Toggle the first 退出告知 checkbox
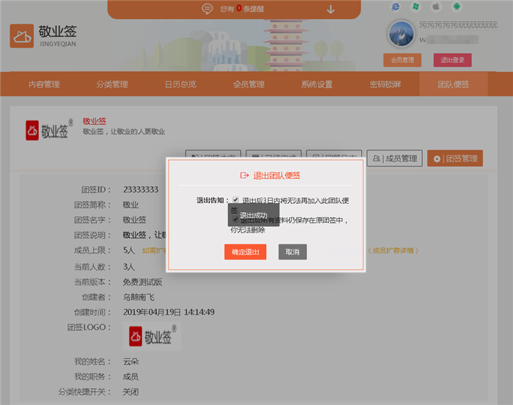The image size is (513, 405). coord(235,200)
